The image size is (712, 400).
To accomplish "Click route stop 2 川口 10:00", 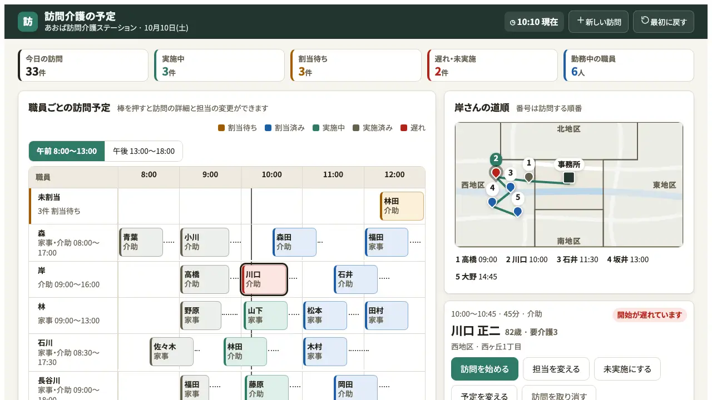I will click(527, 259).
